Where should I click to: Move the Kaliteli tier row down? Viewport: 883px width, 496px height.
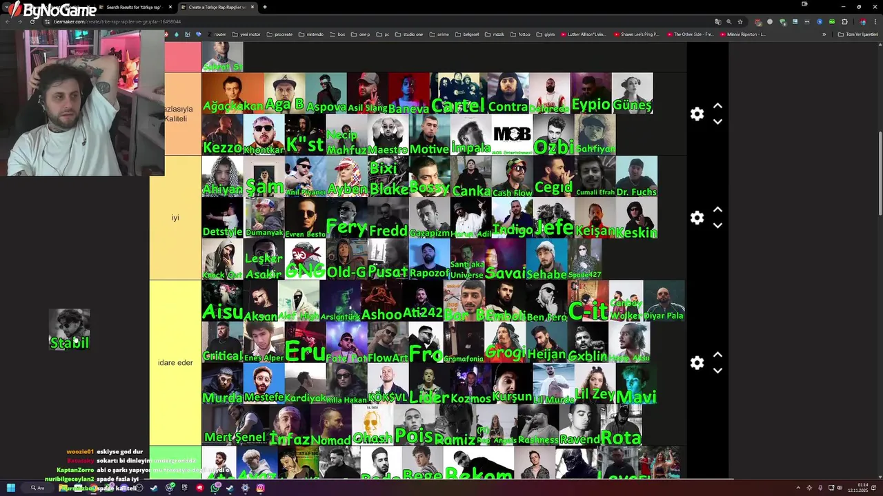pyautogui.click(x=717, y=122)
